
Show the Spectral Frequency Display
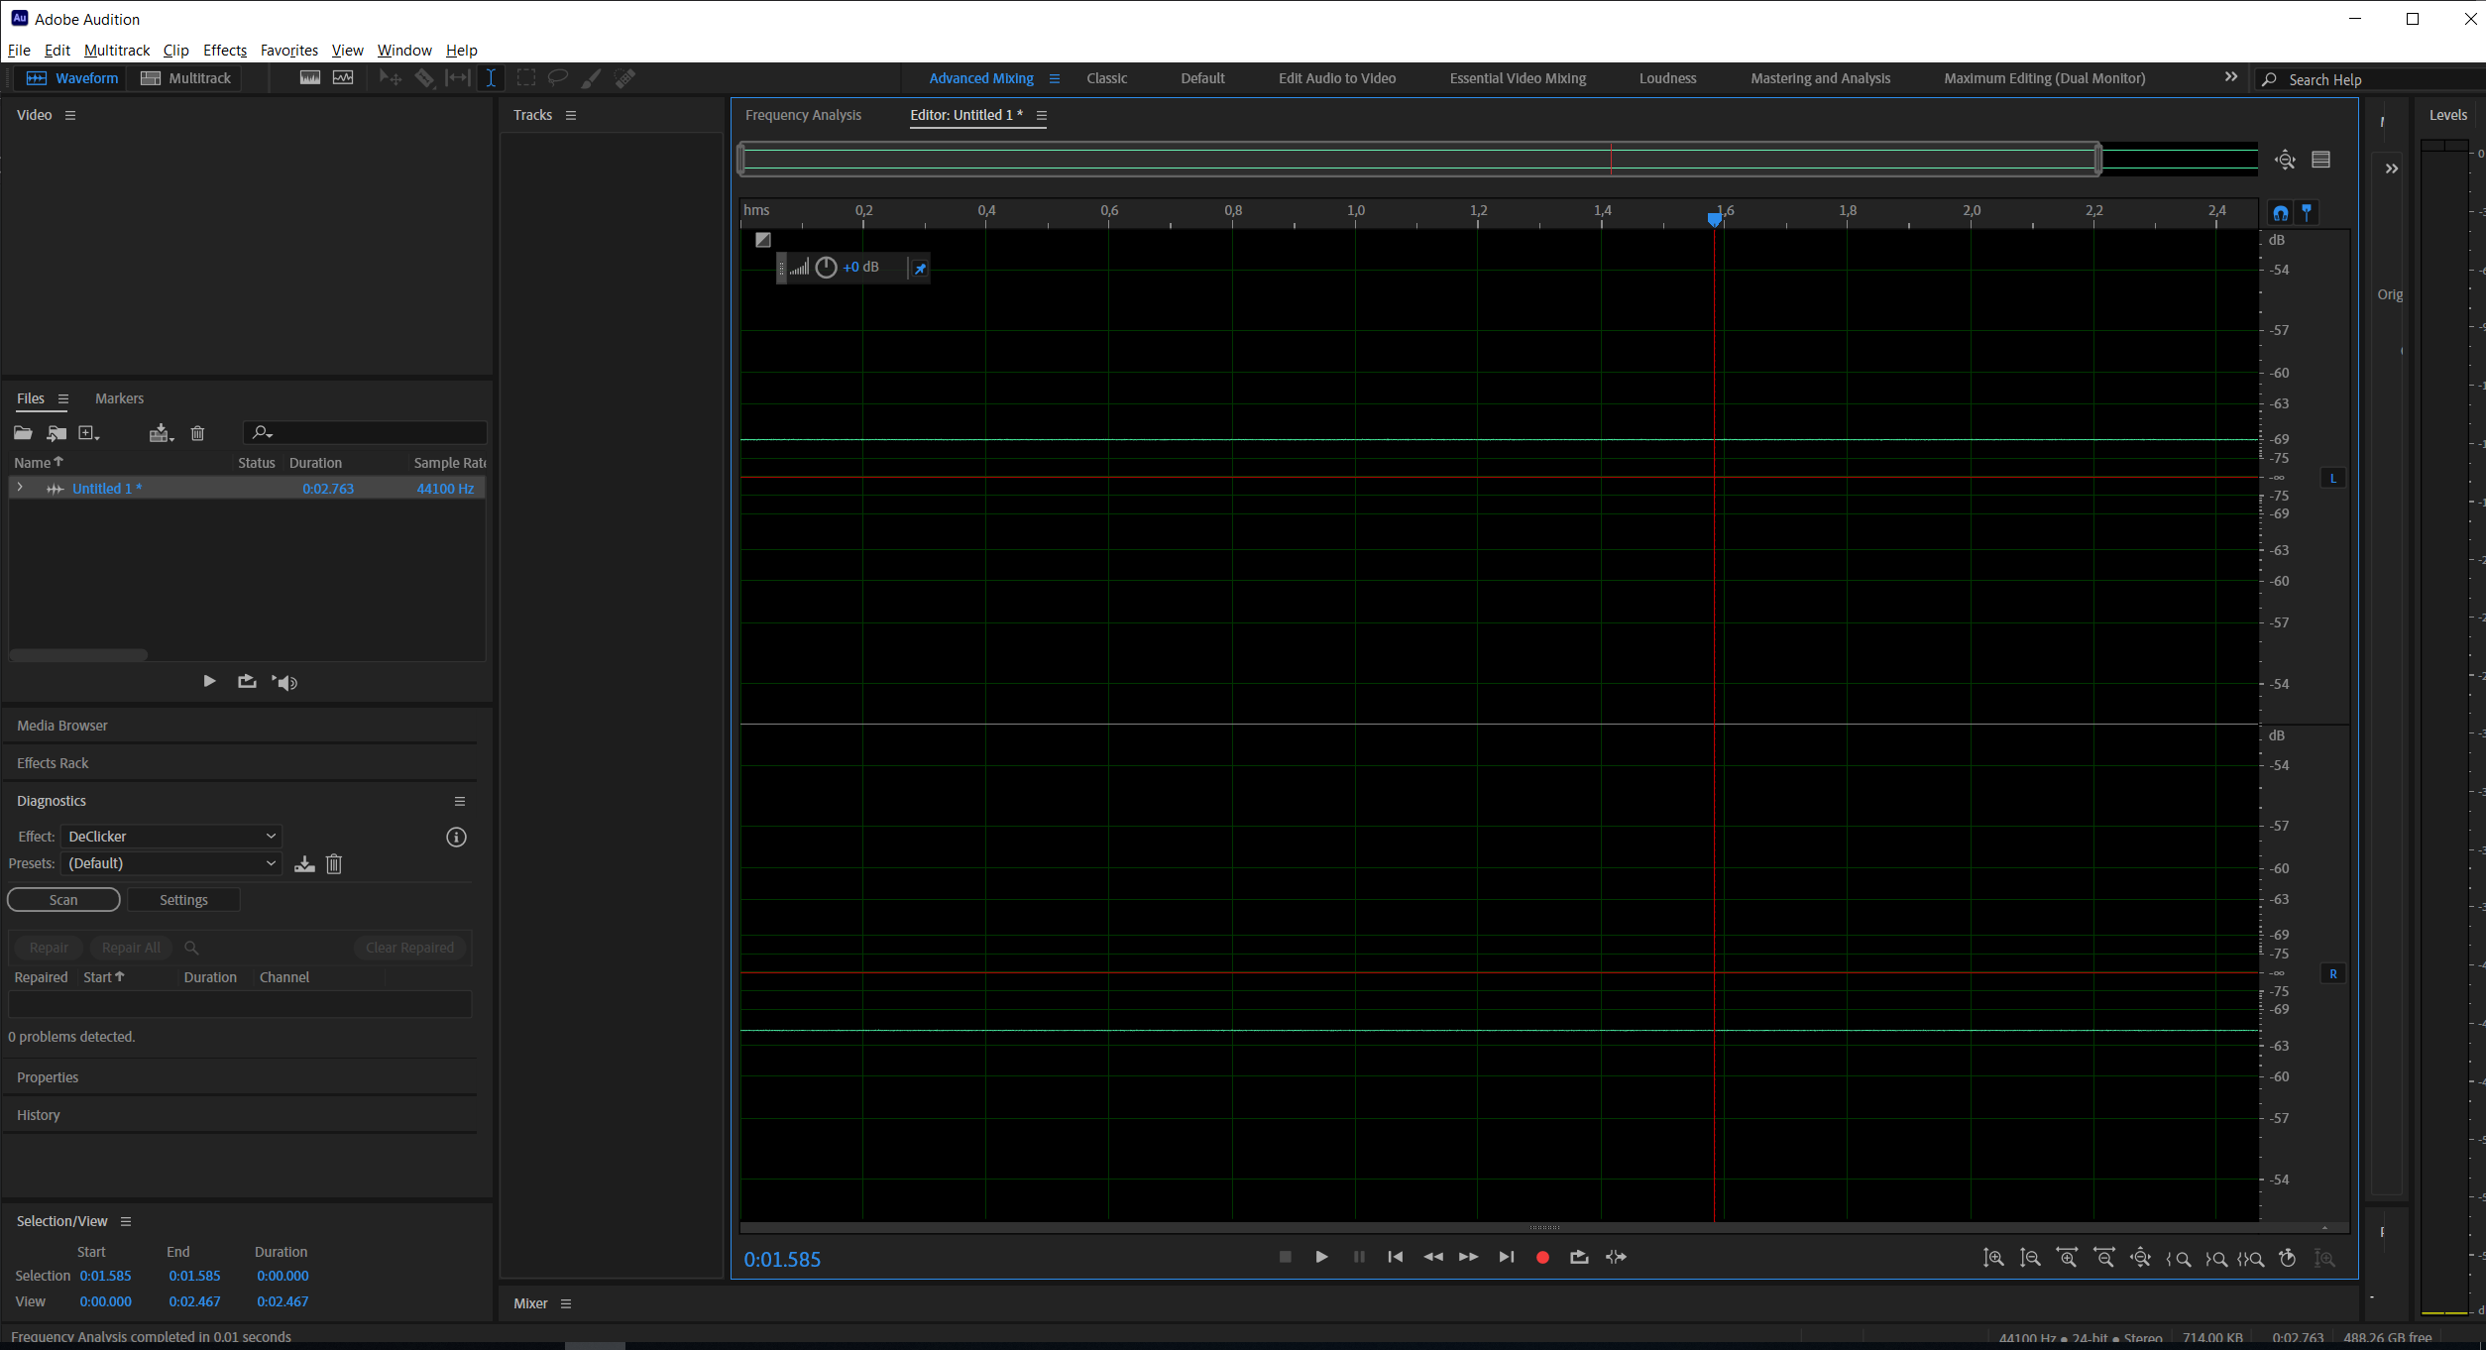click(310, 78)
